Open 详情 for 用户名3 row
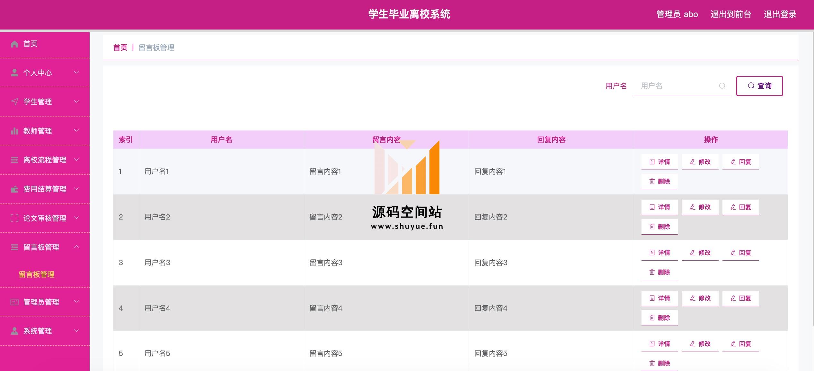 coord(659,253)
